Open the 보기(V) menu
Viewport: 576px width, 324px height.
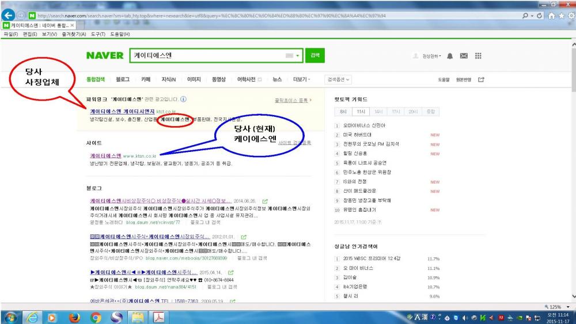49,34
